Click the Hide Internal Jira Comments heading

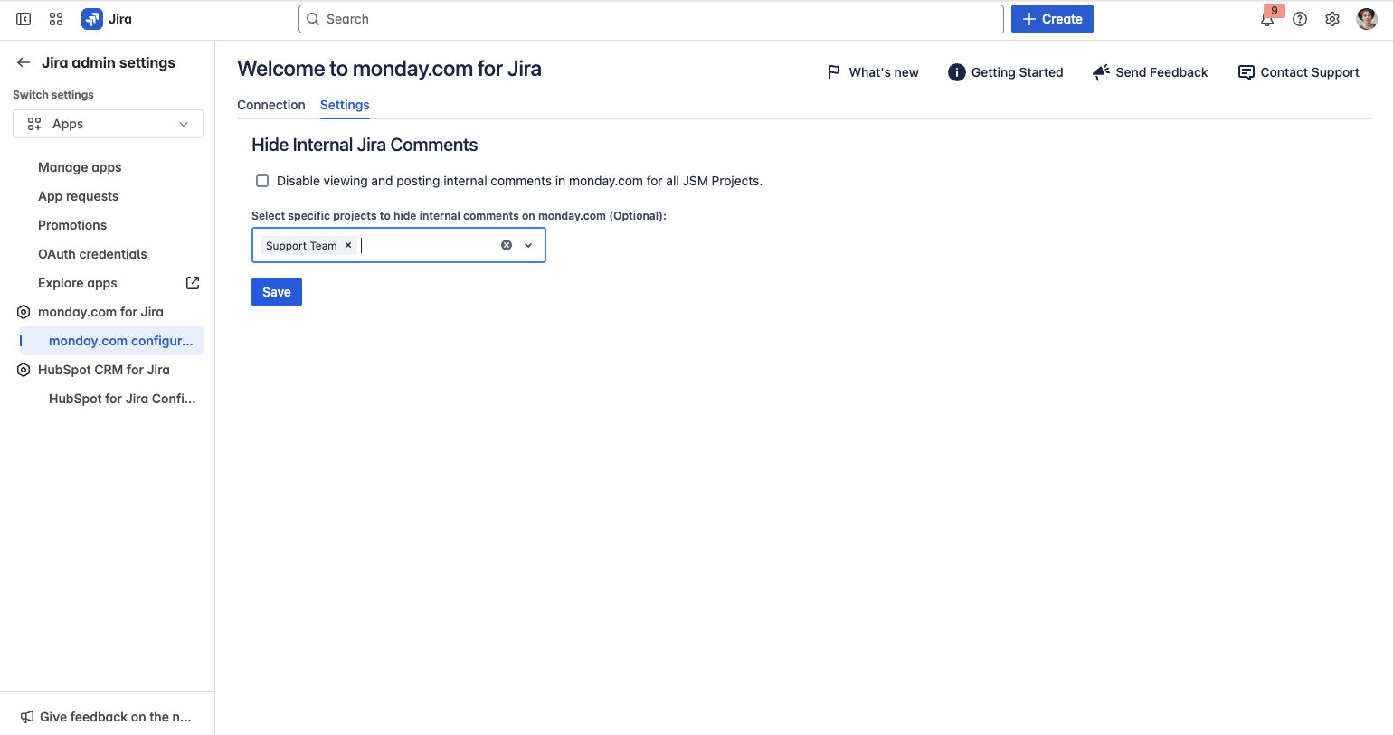click(365, 145)
